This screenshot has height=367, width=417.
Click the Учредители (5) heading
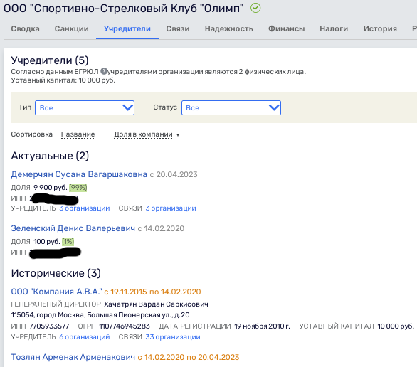point(50,60)
